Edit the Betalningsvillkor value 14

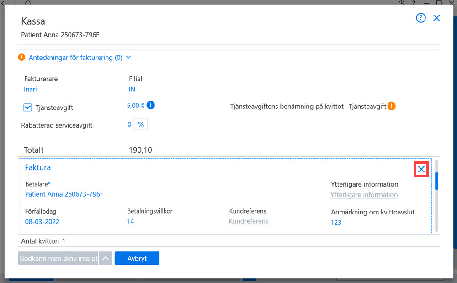(131, 221)
